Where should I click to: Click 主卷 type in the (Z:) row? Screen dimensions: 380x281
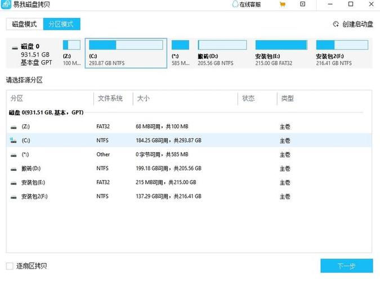pyautogui.click(x=285, y=127)
